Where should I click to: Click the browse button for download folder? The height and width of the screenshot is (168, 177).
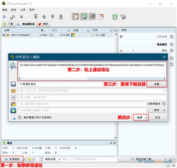coord(157,84)
